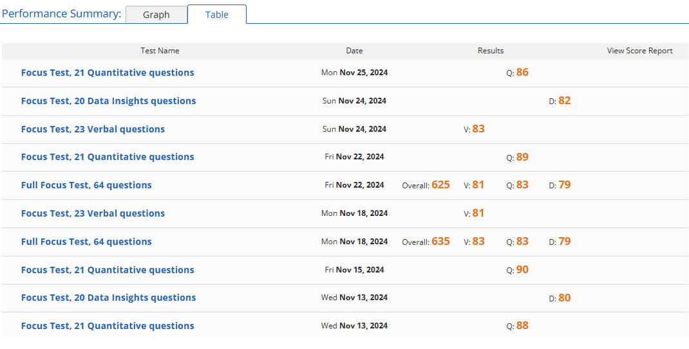Open the Nov 15 Quantitative Focus Test
This screenshot has height=349, width=689.
[108, 270]
